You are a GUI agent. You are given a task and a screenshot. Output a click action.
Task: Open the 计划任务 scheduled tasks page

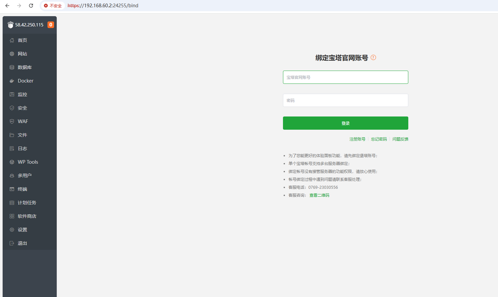(27, 203)
